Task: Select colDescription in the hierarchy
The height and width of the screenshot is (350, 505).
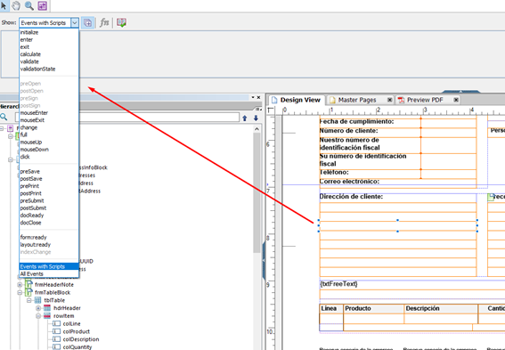Action: (x=81, y=339)
